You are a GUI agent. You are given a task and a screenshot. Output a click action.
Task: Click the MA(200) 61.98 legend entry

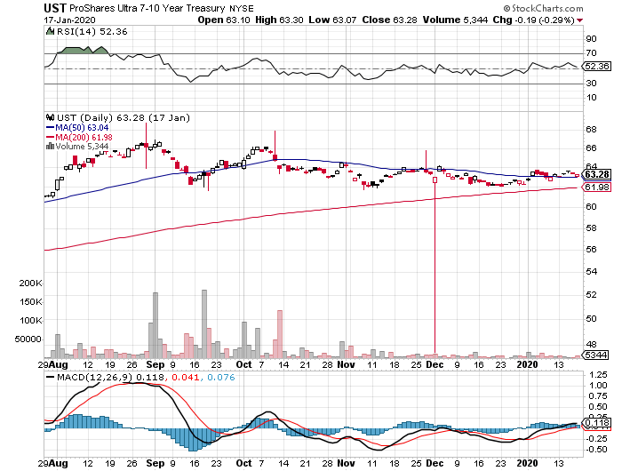(x=84, y=137)
